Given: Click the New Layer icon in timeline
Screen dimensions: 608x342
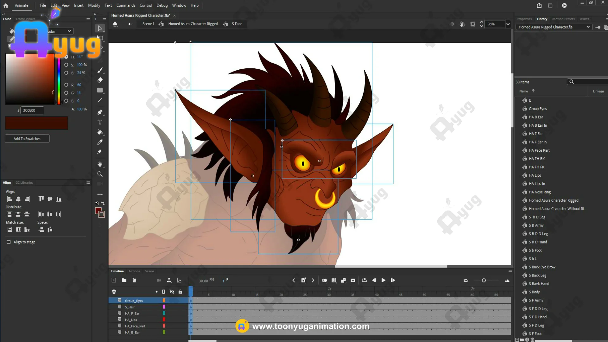Looking at the screenshot, I should [x=114, y=280].
